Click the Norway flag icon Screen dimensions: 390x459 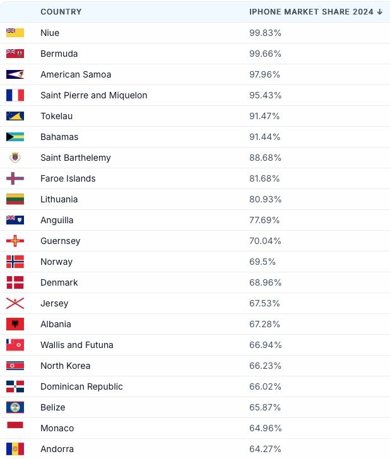coord(15,262)
